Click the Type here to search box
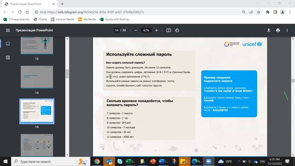This screenshot has height=166, width=295. (x=51, y=161)
